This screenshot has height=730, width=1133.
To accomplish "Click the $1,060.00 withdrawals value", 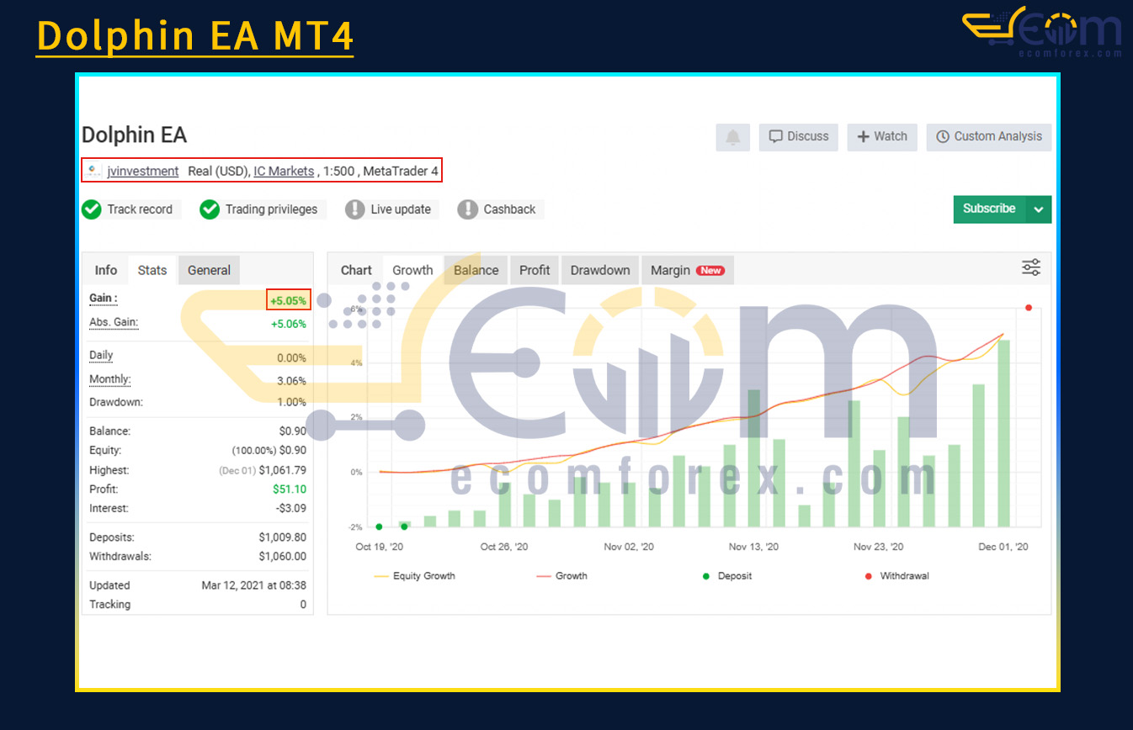I will [283, 557].
